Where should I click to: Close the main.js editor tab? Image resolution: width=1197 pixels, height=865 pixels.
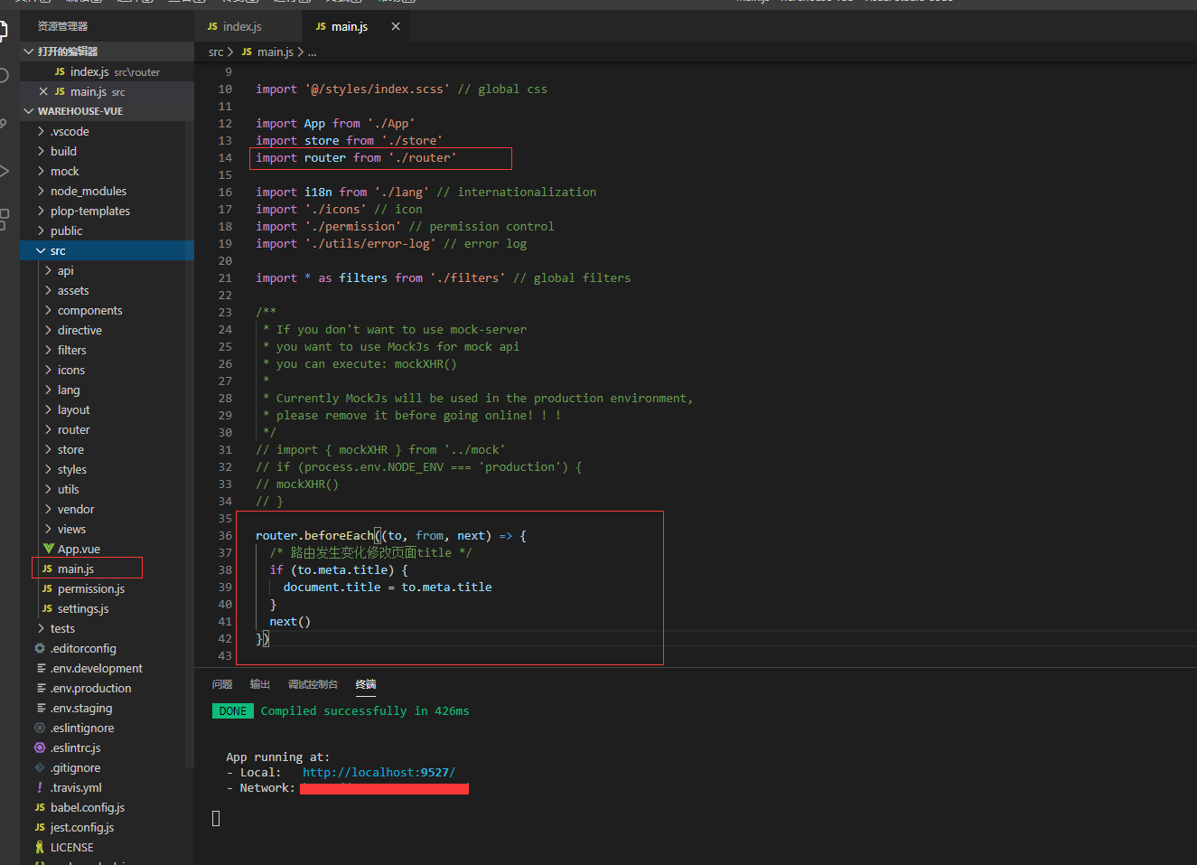pos(396,26)
